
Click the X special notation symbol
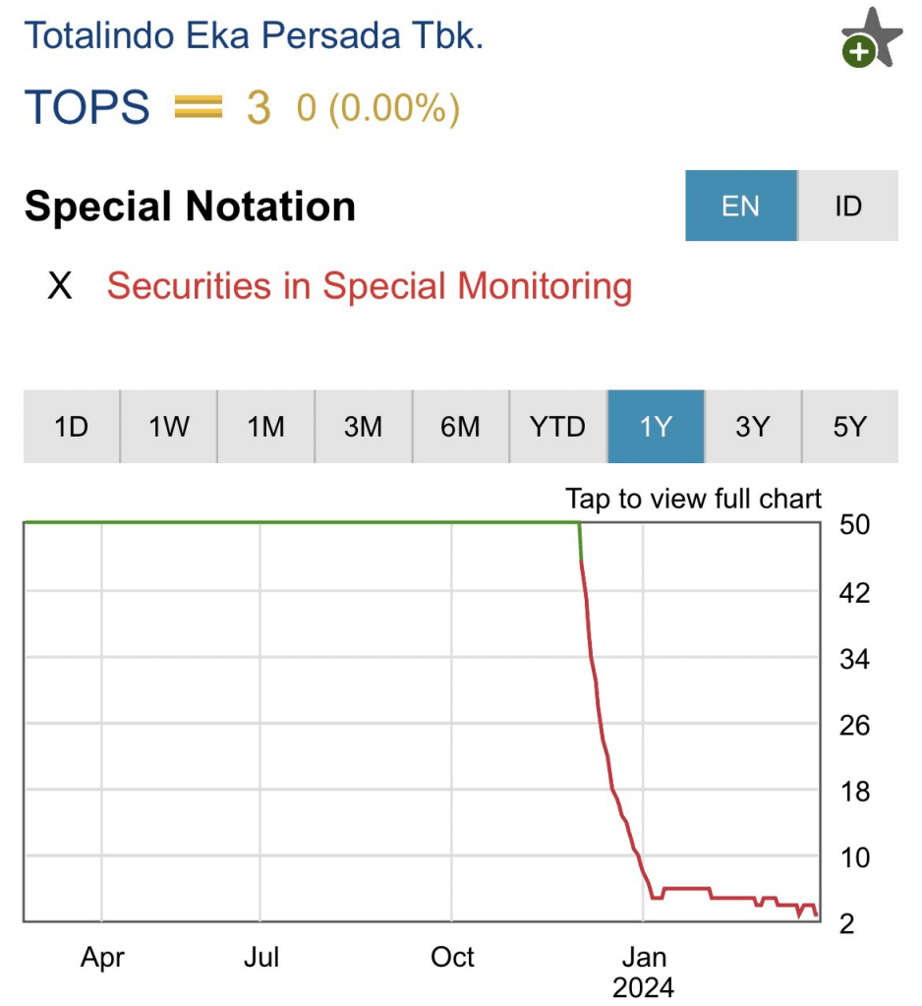60,286
